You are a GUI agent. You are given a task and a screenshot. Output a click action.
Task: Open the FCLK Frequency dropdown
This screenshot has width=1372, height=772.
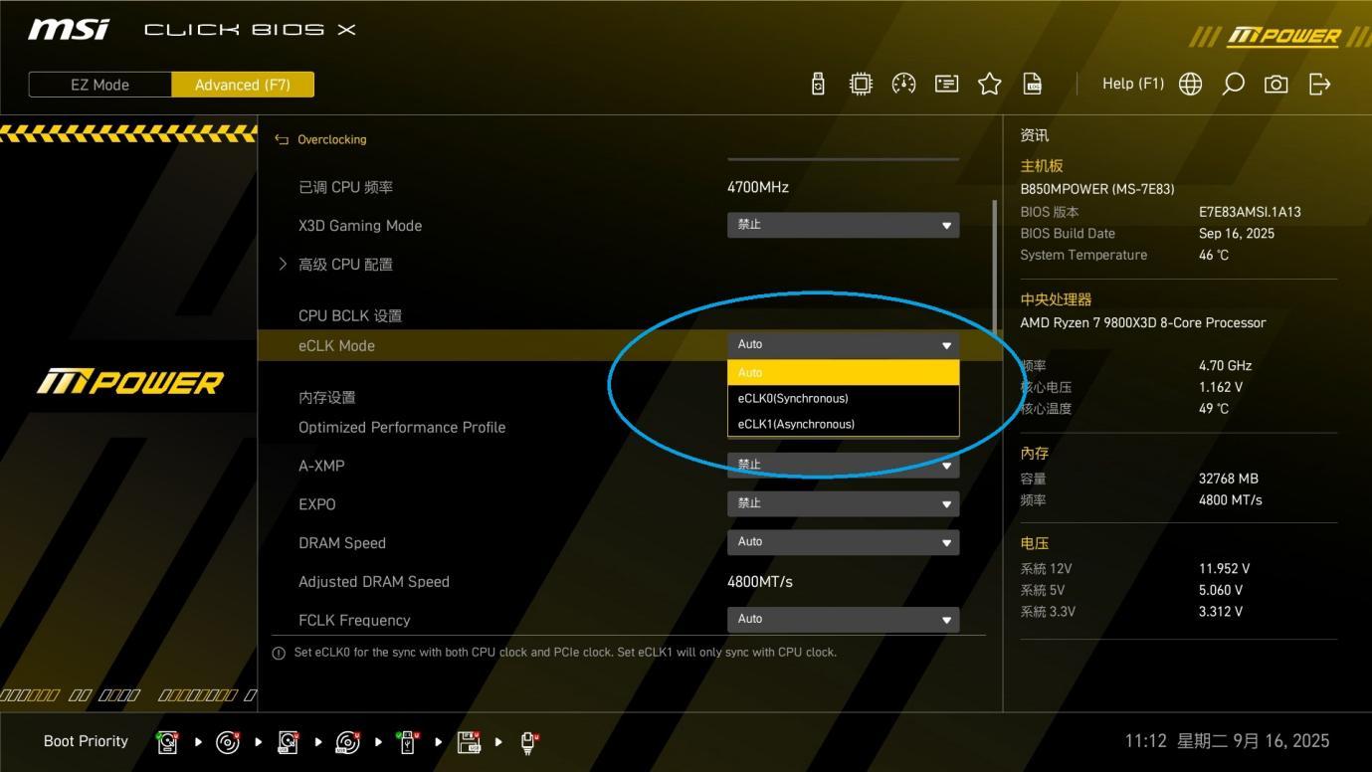pyautogui.click(x=844, y=620)
